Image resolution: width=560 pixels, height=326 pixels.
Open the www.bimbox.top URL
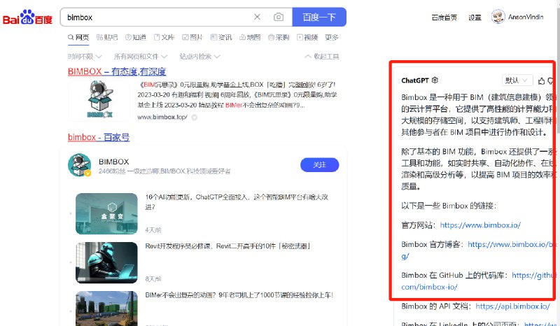pos(162,117)
